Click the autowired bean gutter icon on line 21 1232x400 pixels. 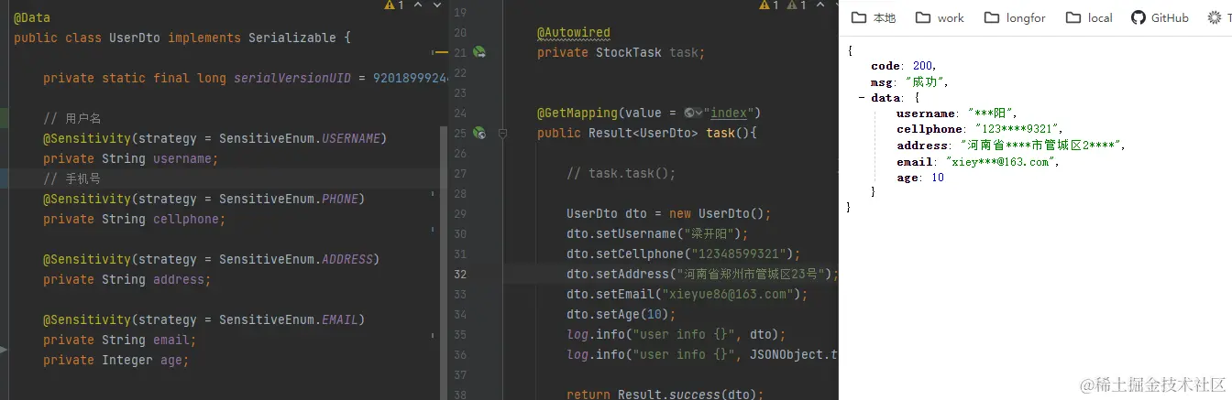point(478,52)
